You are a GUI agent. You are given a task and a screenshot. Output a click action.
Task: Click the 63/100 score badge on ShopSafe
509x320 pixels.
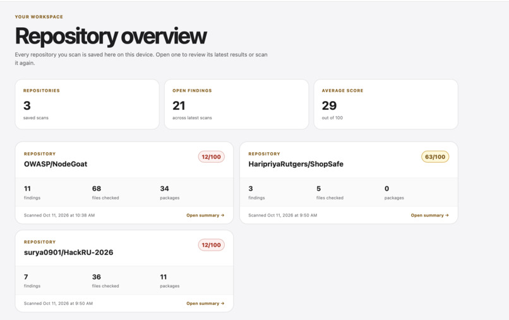pyautogui.click(x=435, y=157)
